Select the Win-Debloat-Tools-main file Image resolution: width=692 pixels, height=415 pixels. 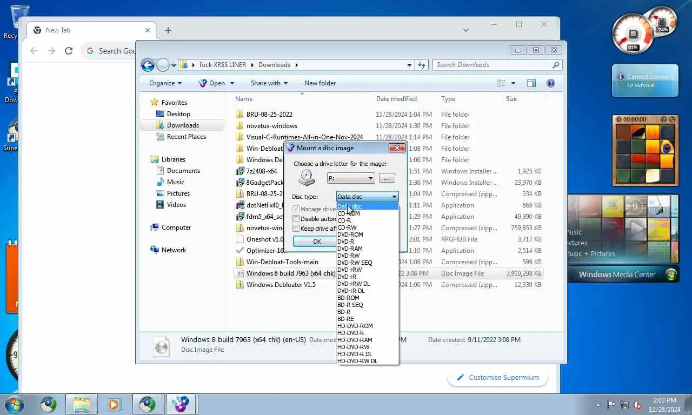tap(282, 262)
